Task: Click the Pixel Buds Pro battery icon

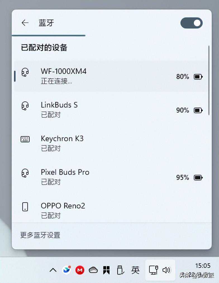Action: [198, 178]
